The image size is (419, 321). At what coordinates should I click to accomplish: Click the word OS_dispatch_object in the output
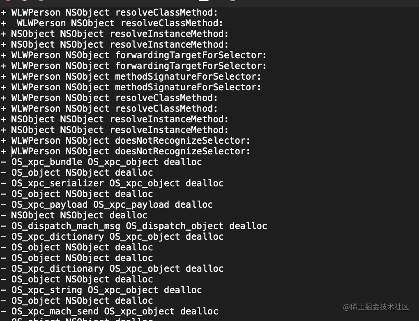coord(175,226)
